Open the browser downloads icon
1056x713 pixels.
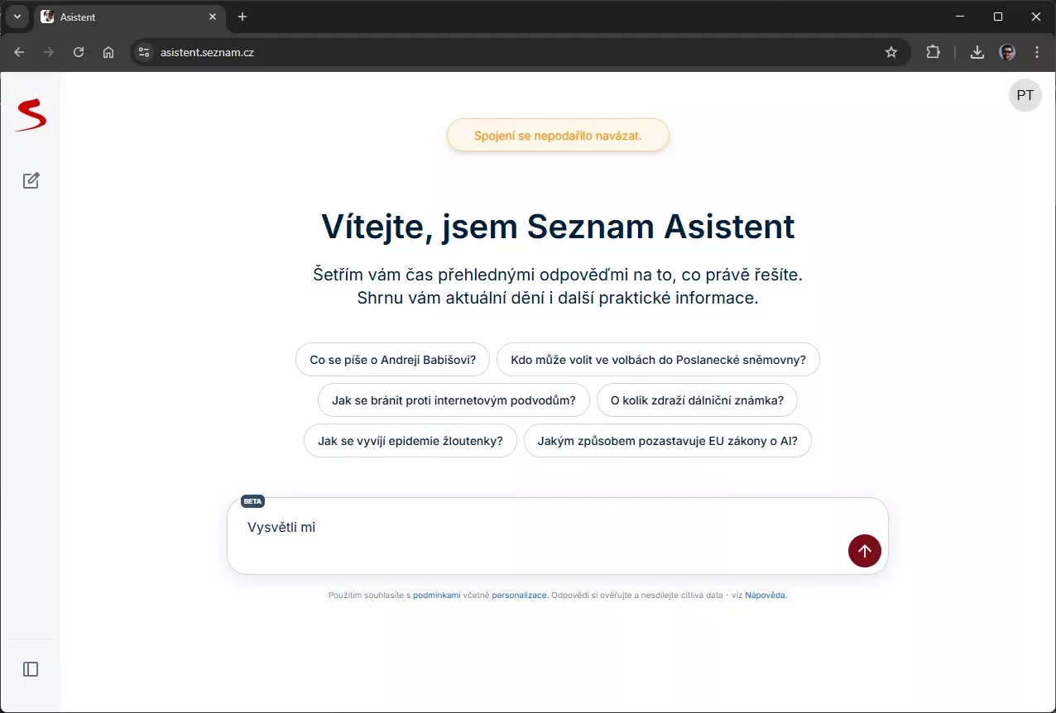[x=977, y=52]
